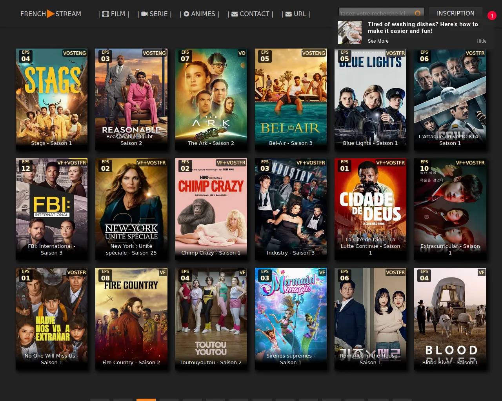Screen dimensions: 502x401
Task: Open the dishwashing ad thumbnail image
Action: (x=350, y=33)
